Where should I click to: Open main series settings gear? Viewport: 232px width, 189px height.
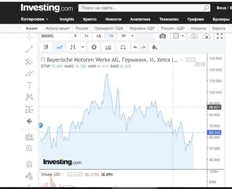click(x=193, y=60)
